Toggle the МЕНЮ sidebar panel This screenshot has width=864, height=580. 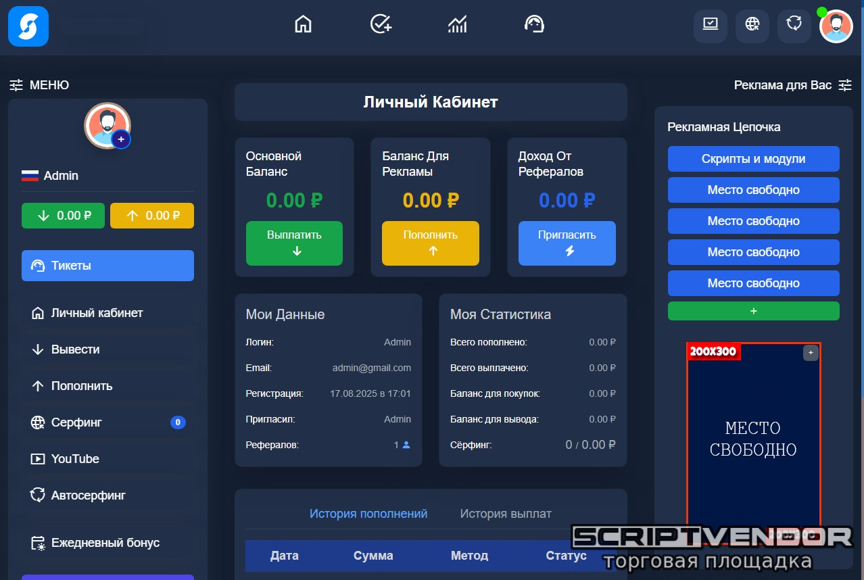coord(39,85)
